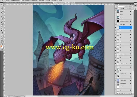Select the 7a Middleground layer thumbnail

tap(118, 64)
